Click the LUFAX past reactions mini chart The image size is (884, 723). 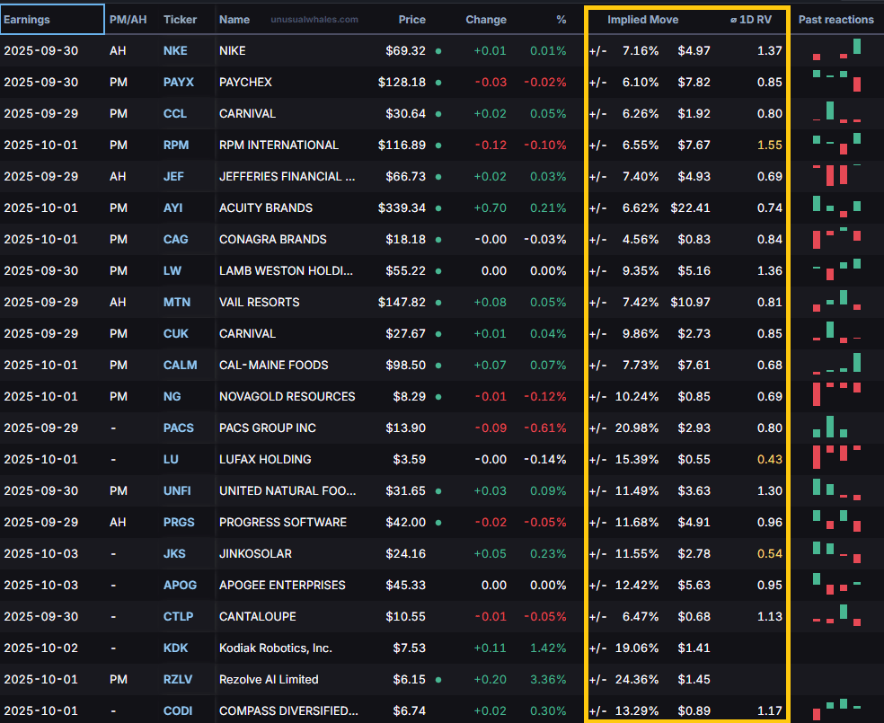(836, 457)
